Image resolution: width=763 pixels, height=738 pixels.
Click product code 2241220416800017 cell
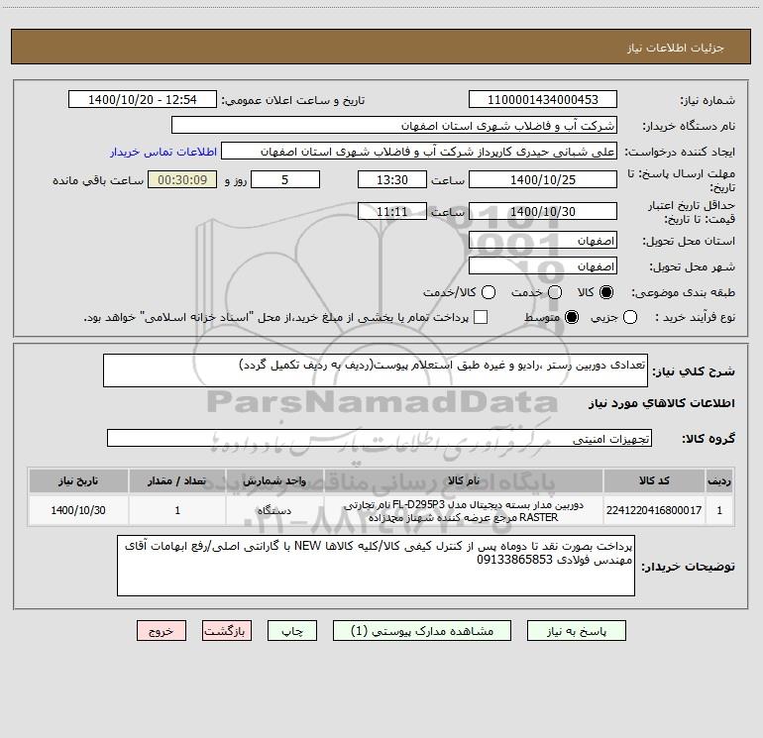[654, 510]
